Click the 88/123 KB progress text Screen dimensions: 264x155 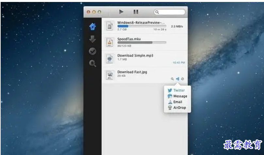pyautogui.click(x=124, y=46)
